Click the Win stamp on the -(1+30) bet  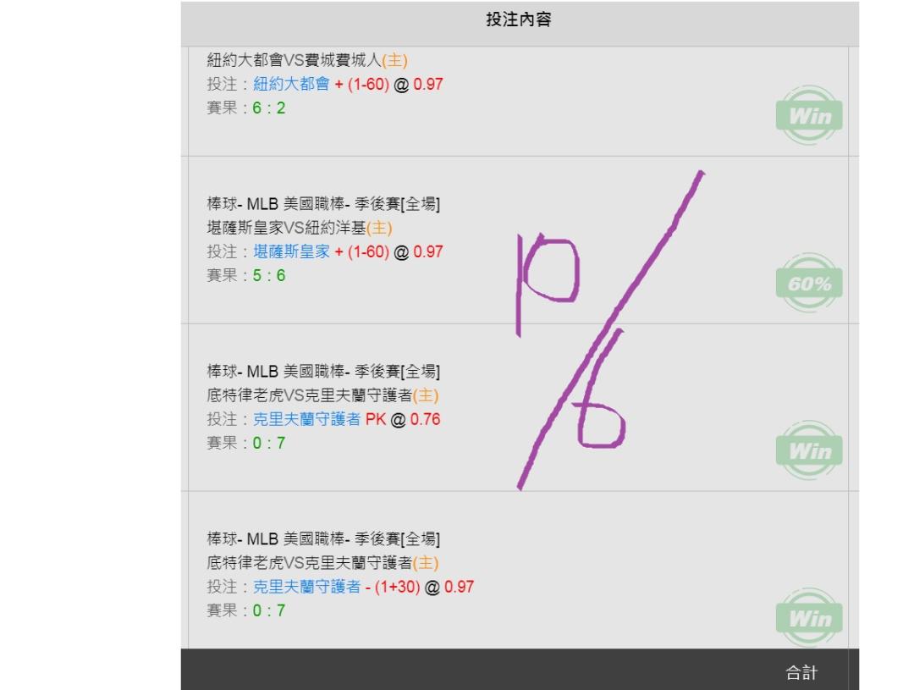point(809,618)
